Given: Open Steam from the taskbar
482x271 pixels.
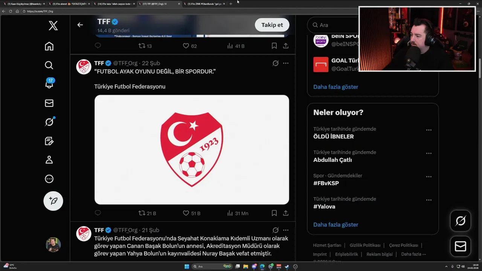Looking at the screenshot, I should [x=287, y=266].
